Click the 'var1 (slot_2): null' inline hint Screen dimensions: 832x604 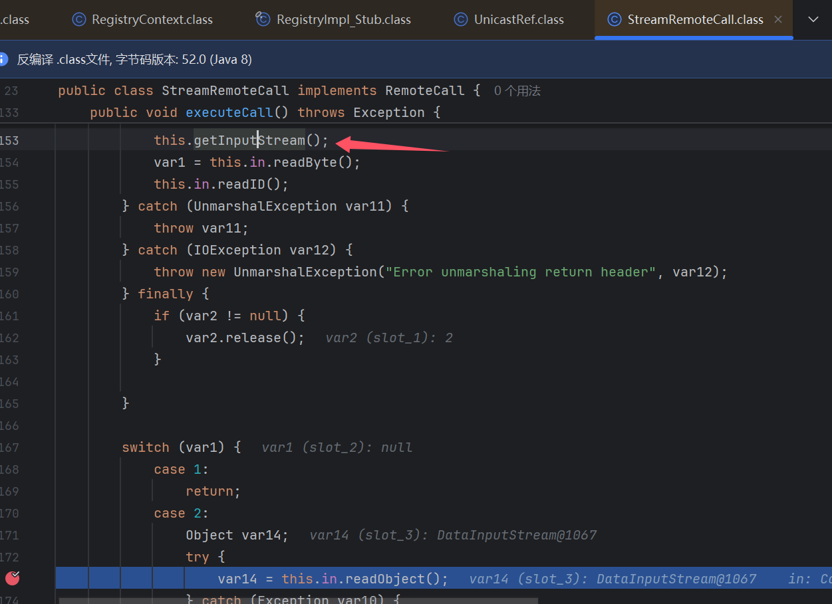point(337,447)
